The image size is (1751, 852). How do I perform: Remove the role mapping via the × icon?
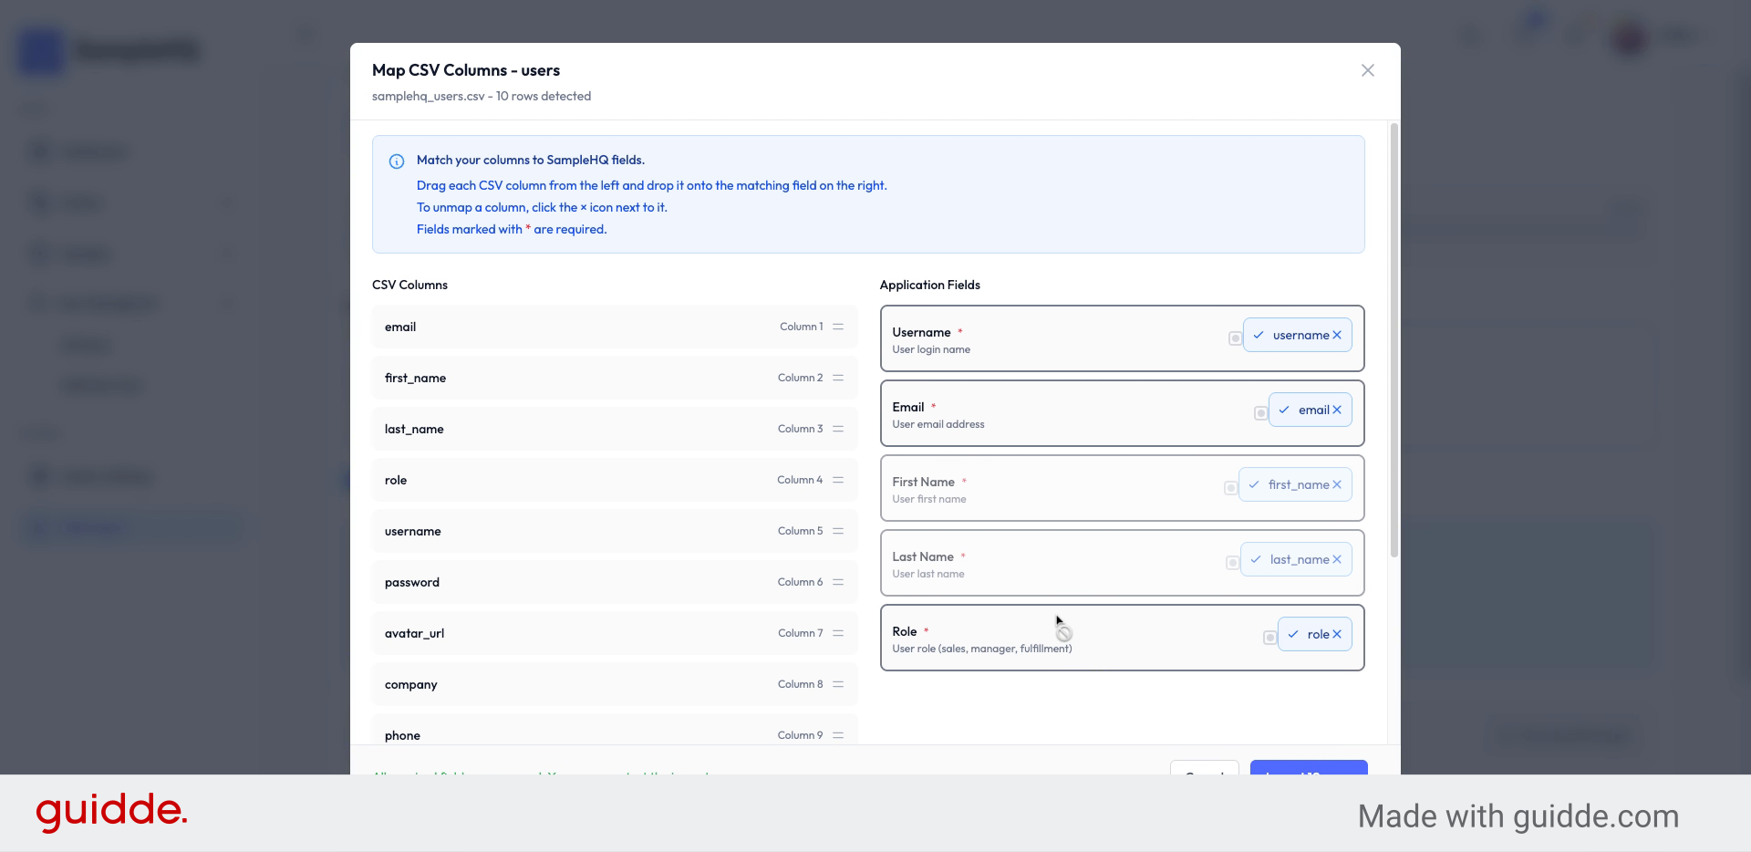(x=1337, y=634)
